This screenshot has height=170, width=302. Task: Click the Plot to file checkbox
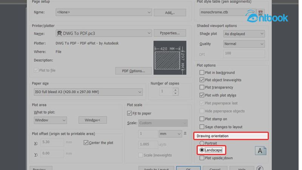click(x=36, y=70)
